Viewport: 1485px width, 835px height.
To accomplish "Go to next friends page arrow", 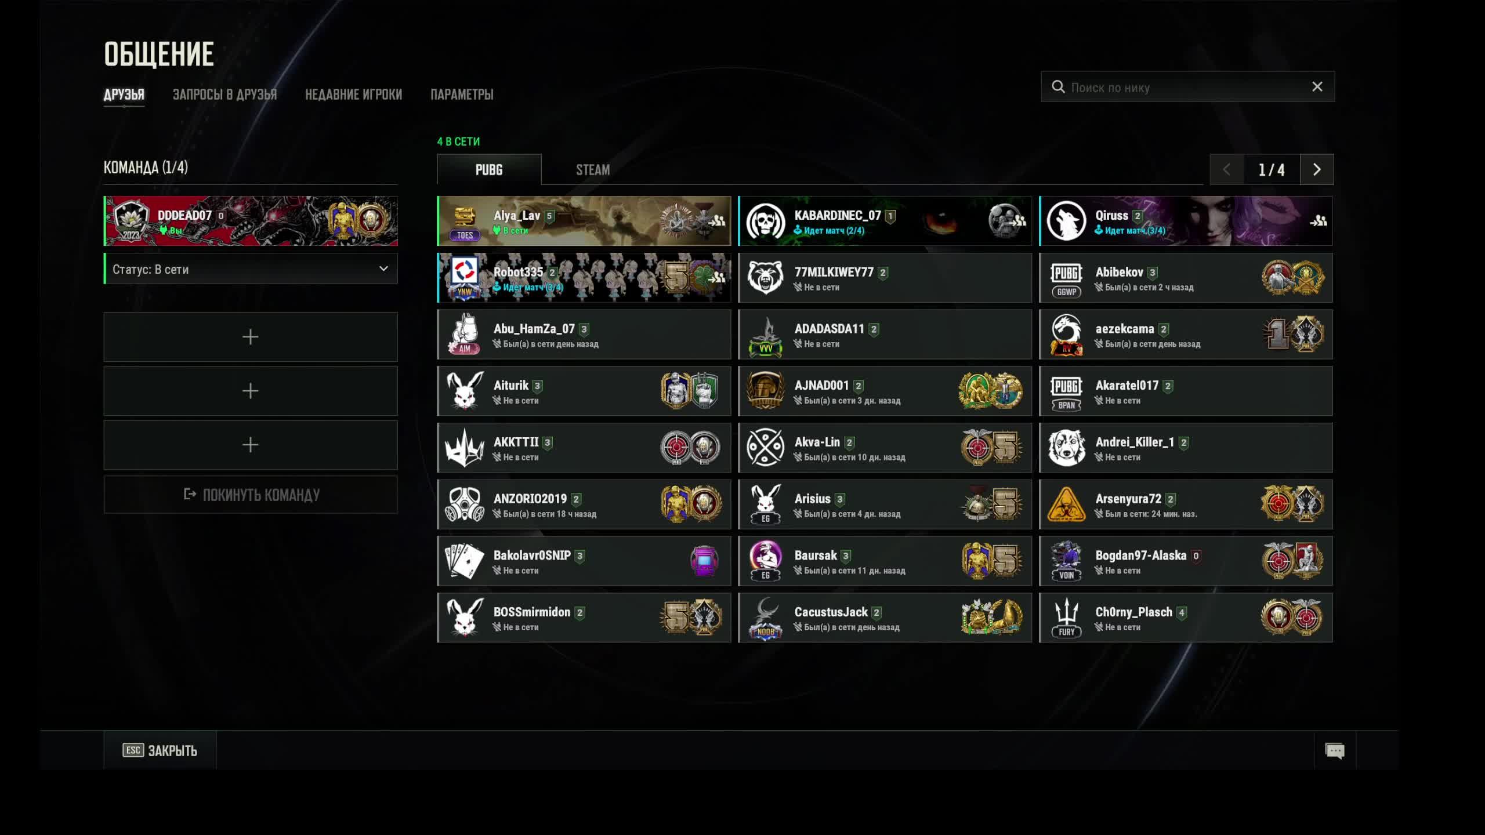I will pos(1317,169).
